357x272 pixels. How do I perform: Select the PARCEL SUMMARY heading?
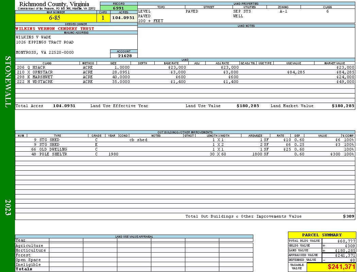(322, 235)
